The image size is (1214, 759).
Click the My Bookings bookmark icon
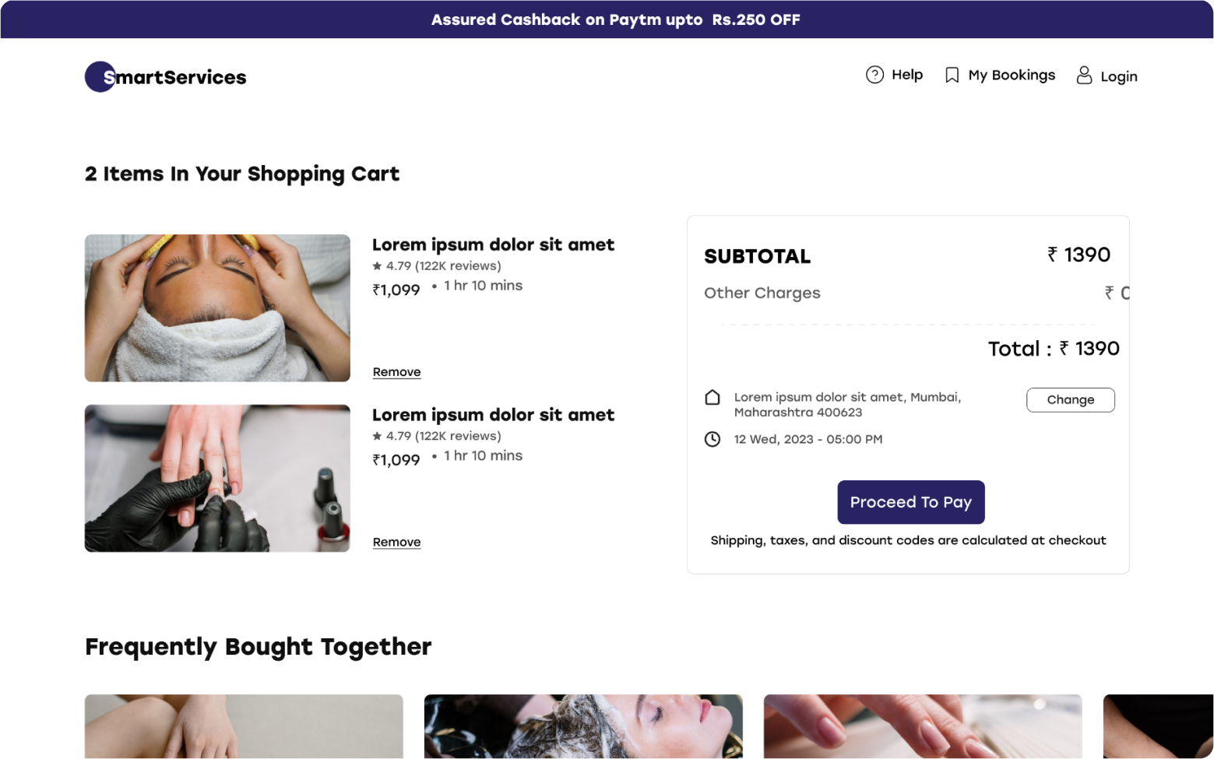952,76
